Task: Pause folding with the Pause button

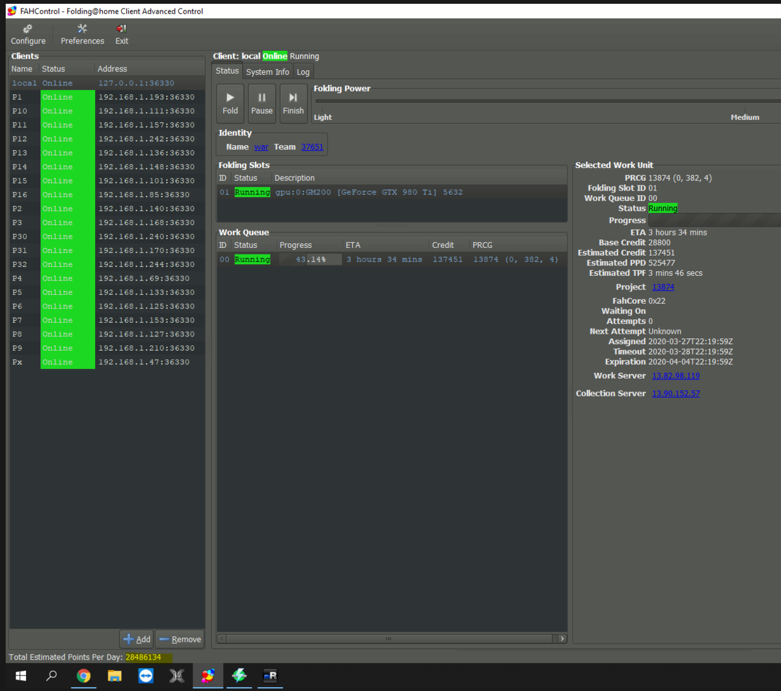Action: tap(262, 103)
